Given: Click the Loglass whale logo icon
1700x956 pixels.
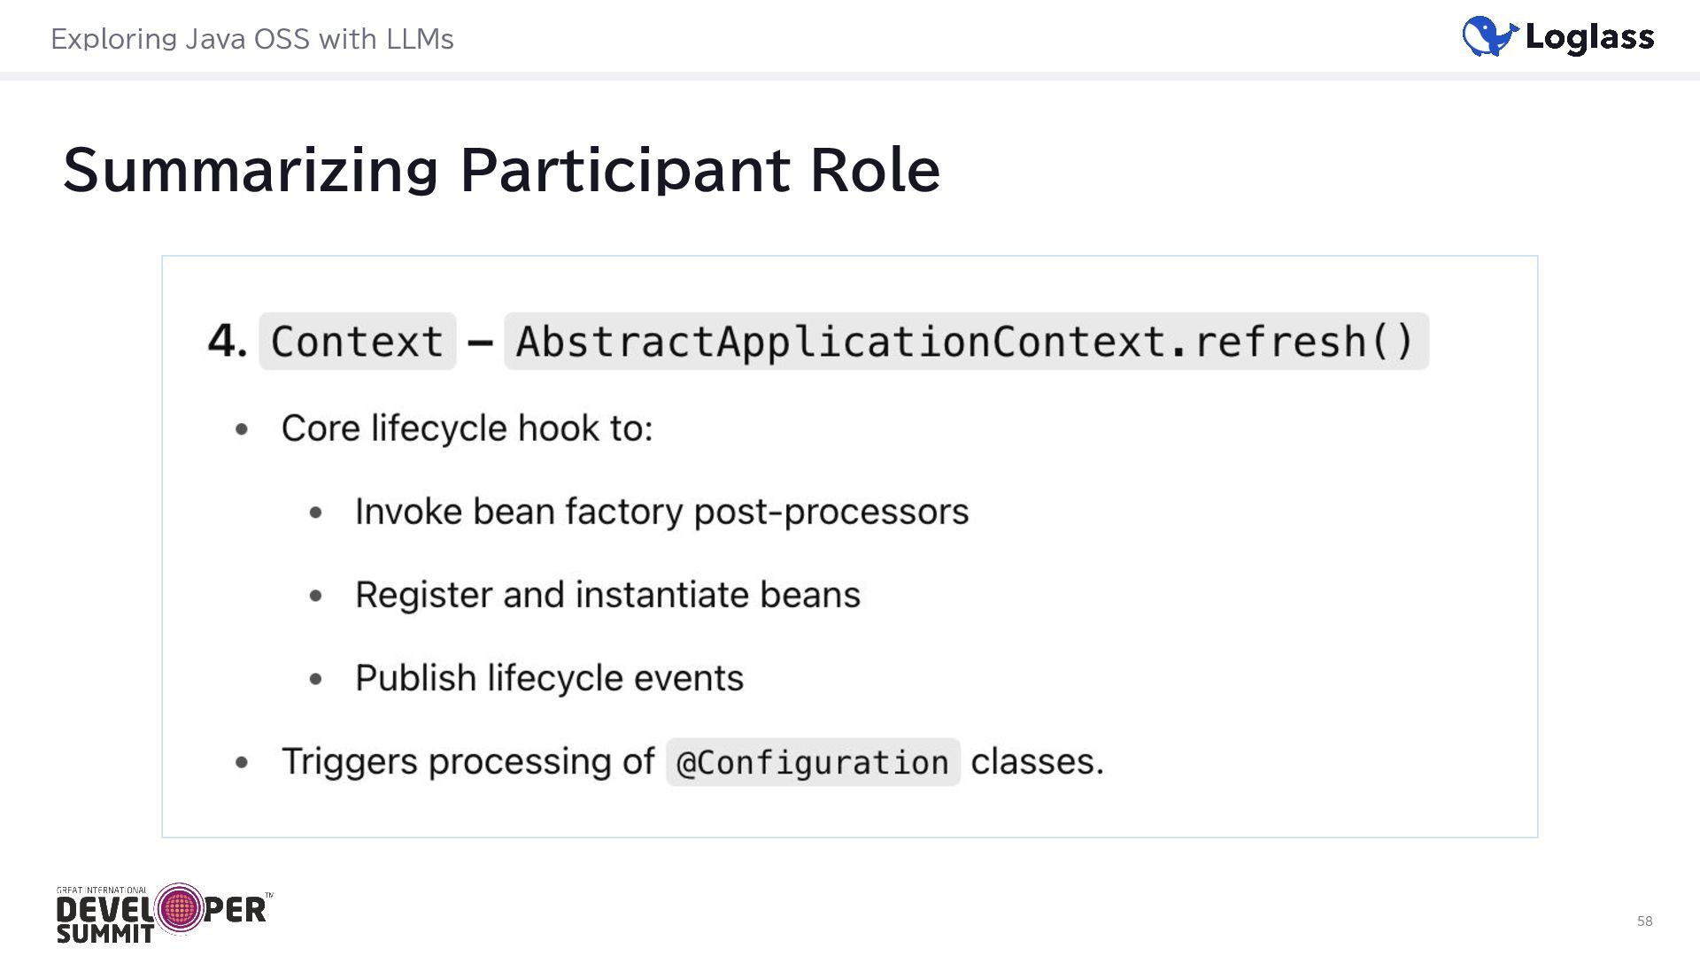Looking at the screenshot, I should click(x=1489, y=36).
